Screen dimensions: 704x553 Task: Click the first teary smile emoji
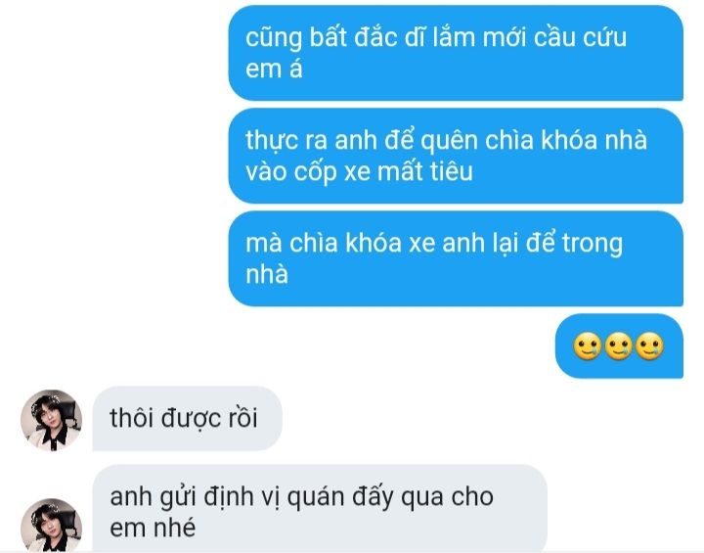point(588,346)
